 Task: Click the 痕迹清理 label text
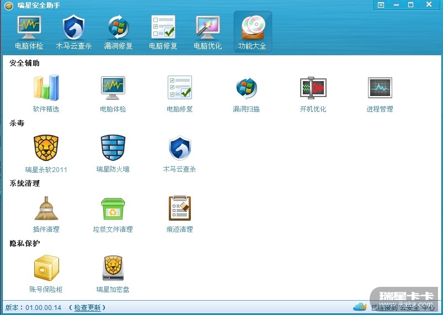180,229
